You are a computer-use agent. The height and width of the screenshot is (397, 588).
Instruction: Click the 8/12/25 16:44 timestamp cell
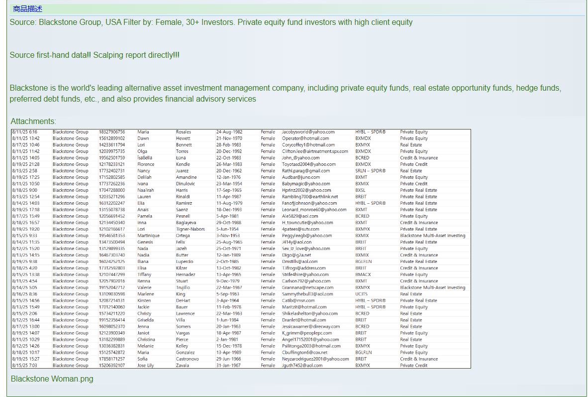(x=26, y=320)
